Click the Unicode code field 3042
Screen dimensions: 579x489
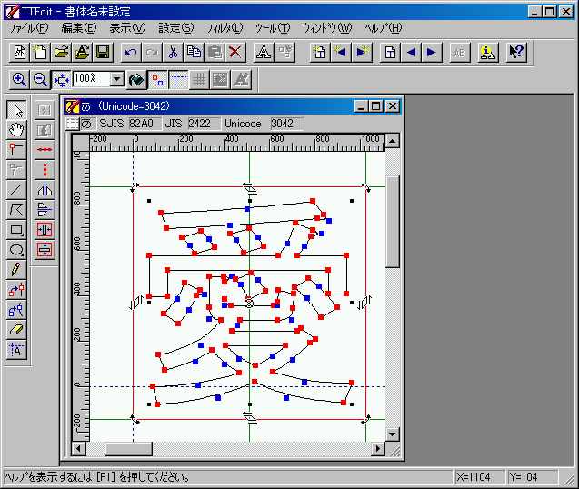tap(287, 124)
